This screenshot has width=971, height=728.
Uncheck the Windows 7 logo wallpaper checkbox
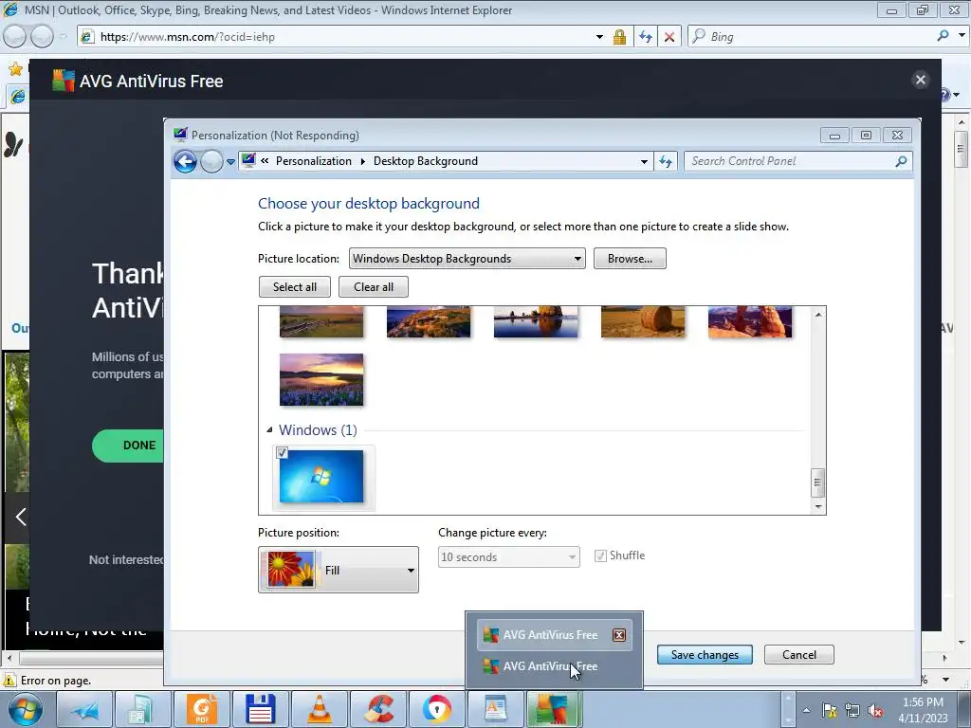[x=282, y=453]
